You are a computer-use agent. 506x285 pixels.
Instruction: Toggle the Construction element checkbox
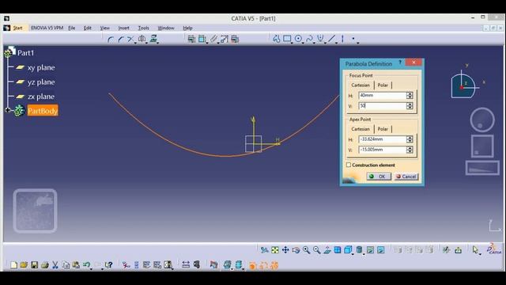click(349, 165)
